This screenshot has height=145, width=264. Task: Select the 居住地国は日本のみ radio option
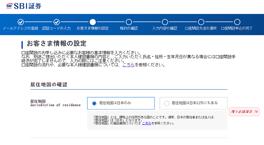tap(94, 103)
